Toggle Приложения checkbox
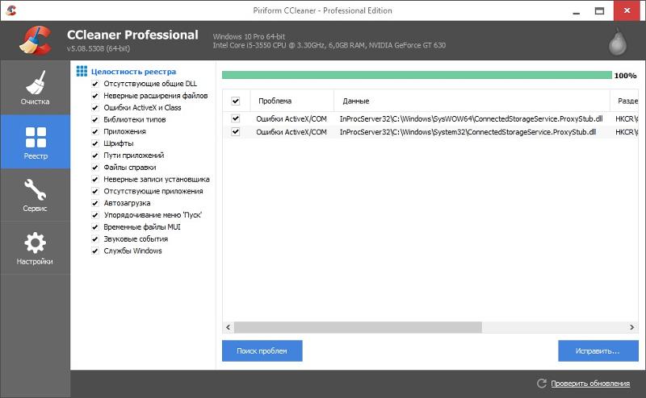This screenshot has width=646, height=398. (x=95, y=131)
